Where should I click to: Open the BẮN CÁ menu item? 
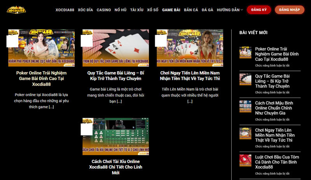point(191,10)
